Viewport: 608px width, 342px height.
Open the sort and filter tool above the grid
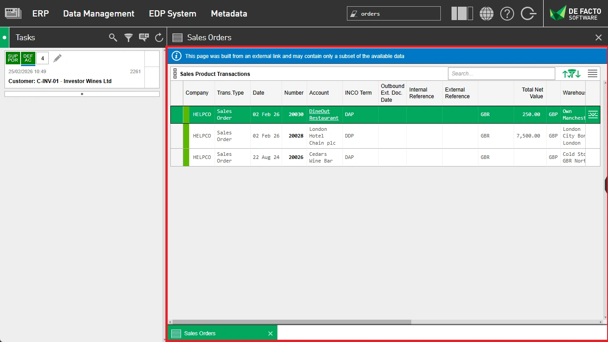point(571,73)
